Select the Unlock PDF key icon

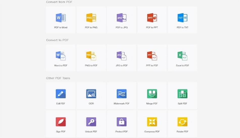pos(91,122)
